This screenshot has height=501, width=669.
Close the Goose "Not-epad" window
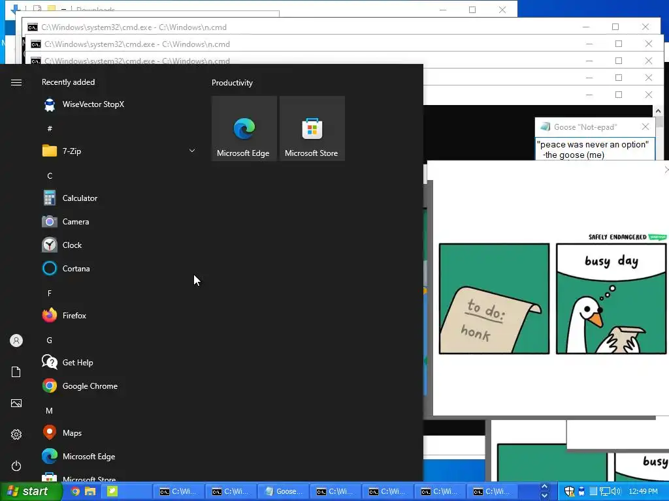coord(645,127)
